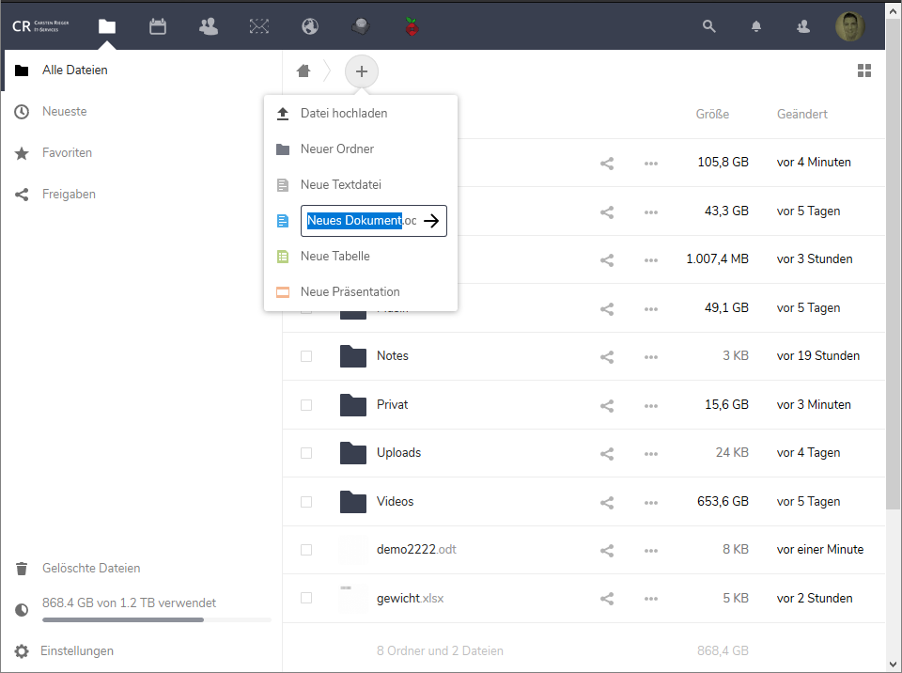Open the Maps globe app
902x673 pixels.
click(x=310, y=26)
